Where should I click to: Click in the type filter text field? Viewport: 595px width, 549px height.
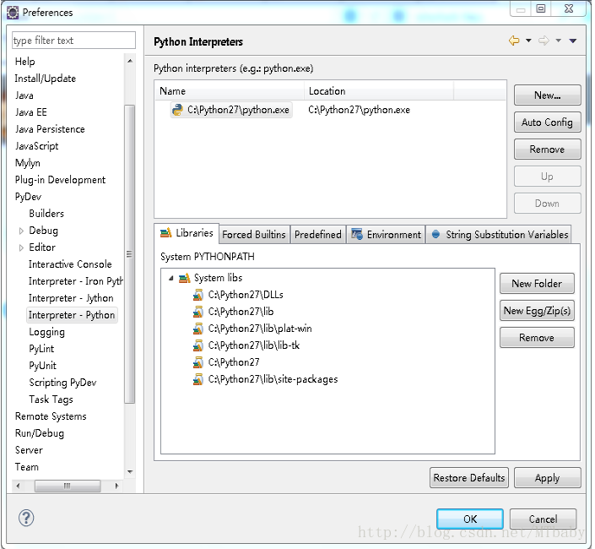73,41
